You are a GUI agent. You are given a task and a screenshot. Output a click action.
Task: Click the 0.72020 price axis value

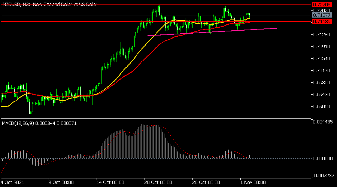tap(321, 10)
